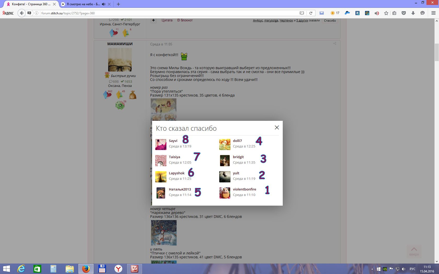
Task: Bookmark this page with the star icon
Action: 386,13
